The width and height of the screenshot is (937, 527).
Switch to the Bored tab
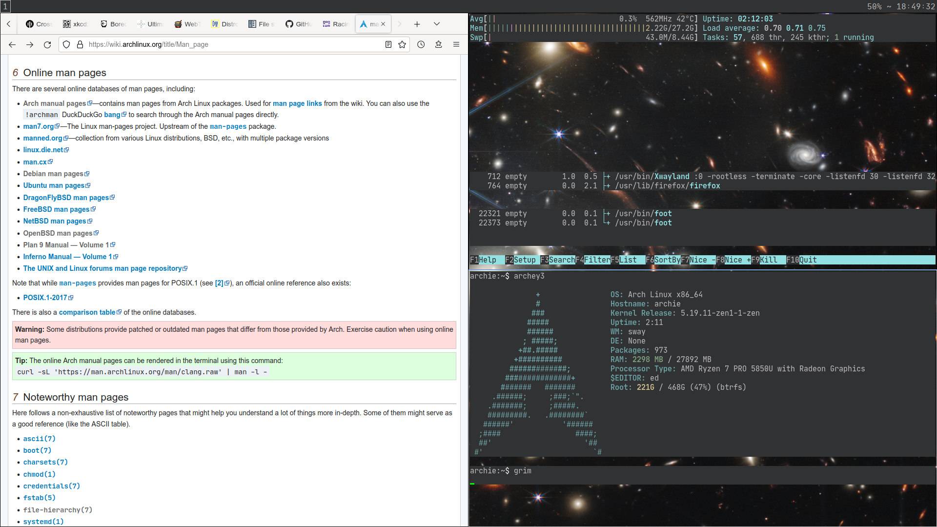click(x=113, y=24)
